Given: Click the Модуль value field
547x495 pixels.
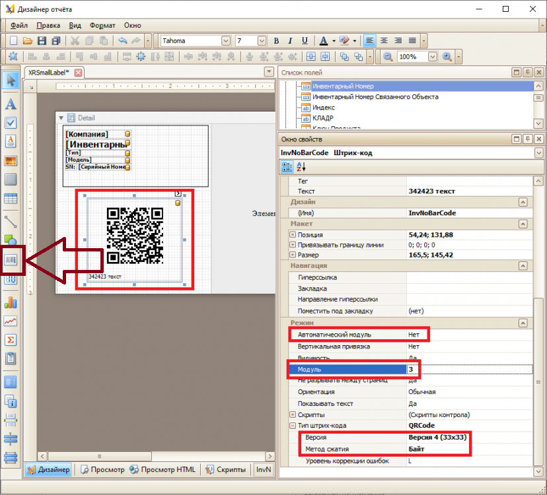Looking at the screenshot, I should pyautogui.click(x=470, y=369).
